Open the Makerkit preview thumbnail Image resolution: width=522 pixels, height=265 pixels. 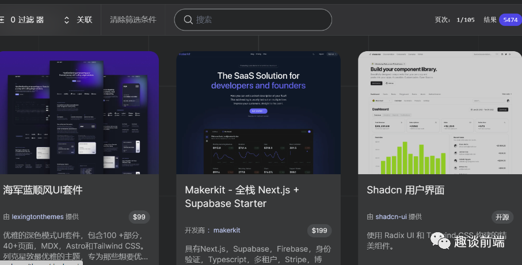tap(258, 113)
